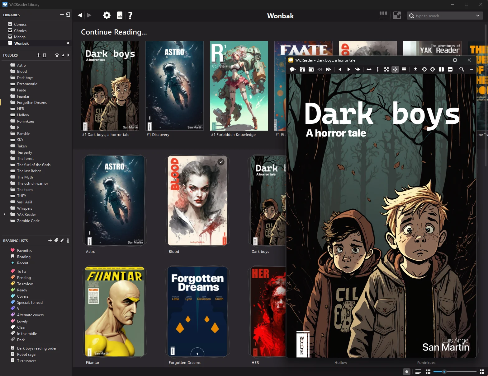
Task: Switch the library's comic view mode icon
Action: pyautogui.click(x=383, y=15)
